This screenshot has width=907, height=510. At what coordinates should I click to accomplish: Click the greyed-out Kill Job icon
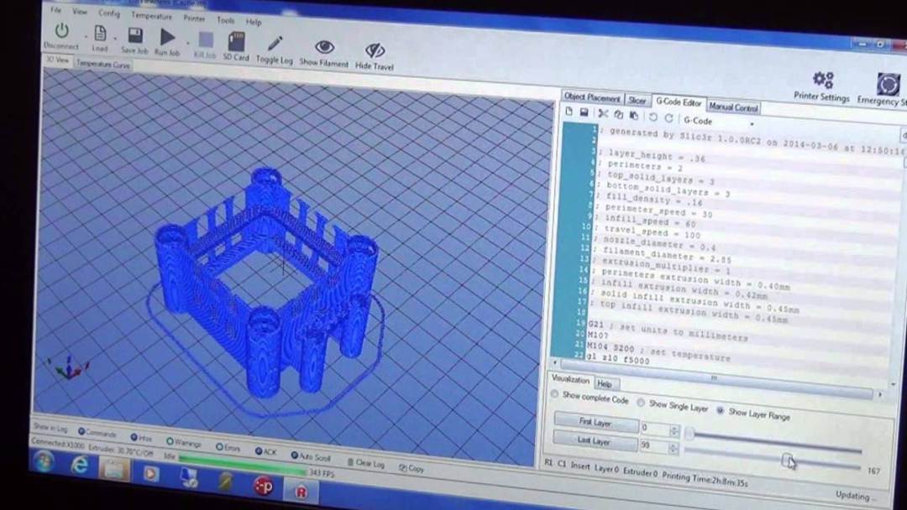[x=206, y=40]
